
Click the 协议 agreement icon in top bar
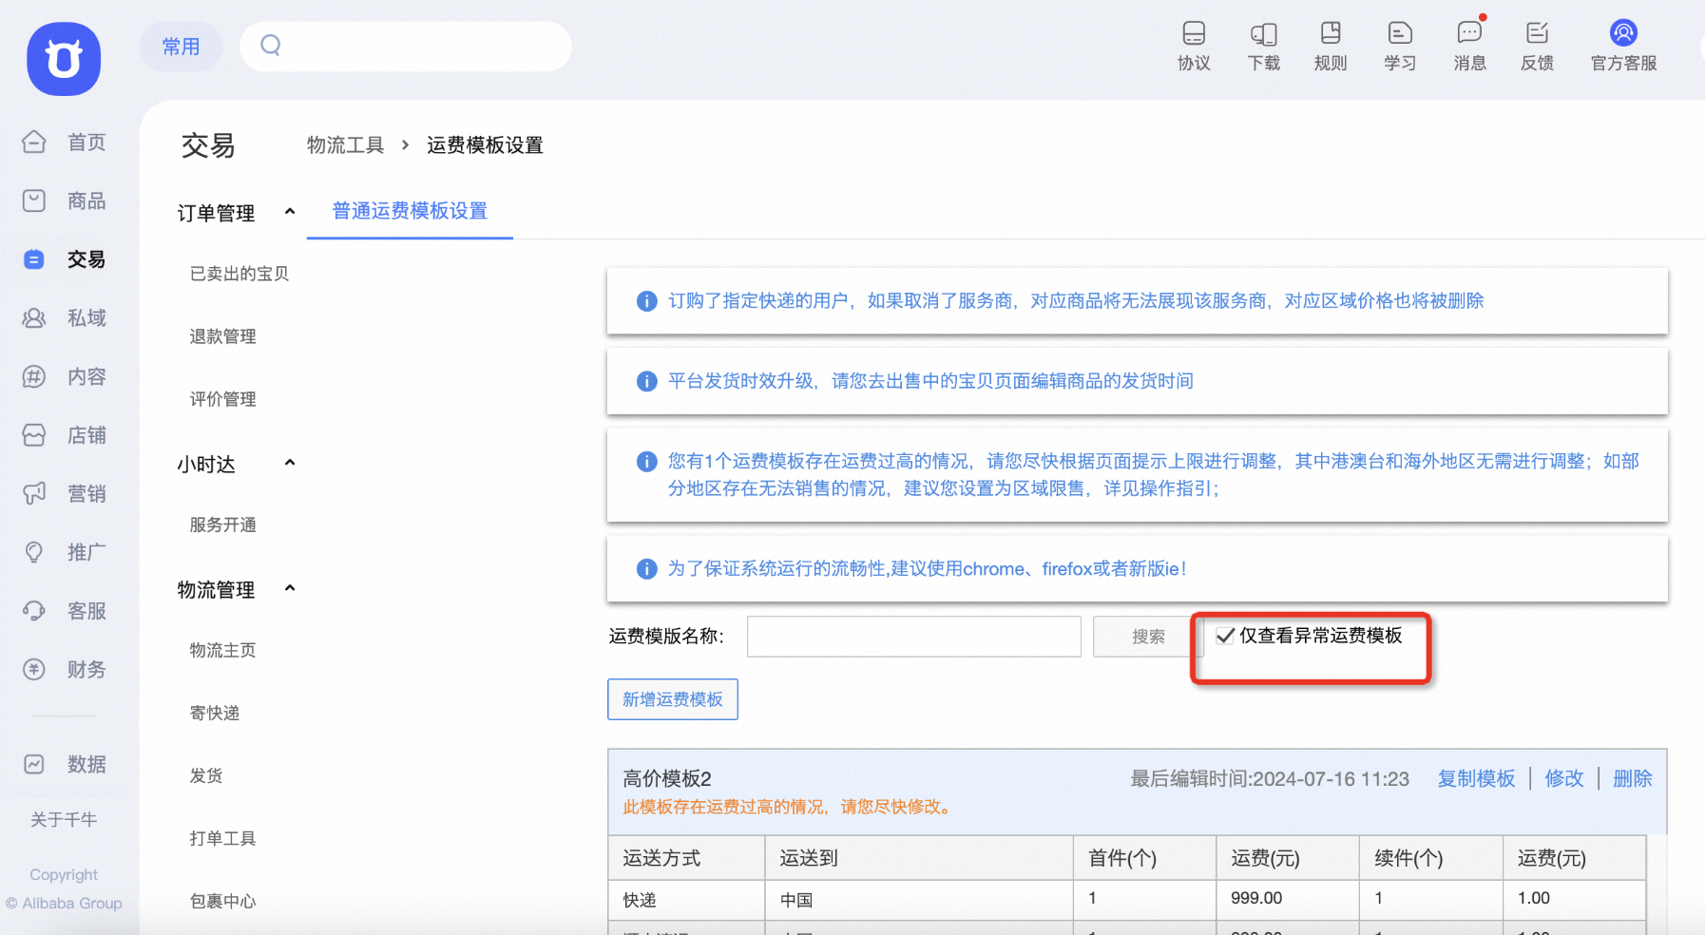coord(1194,33)
